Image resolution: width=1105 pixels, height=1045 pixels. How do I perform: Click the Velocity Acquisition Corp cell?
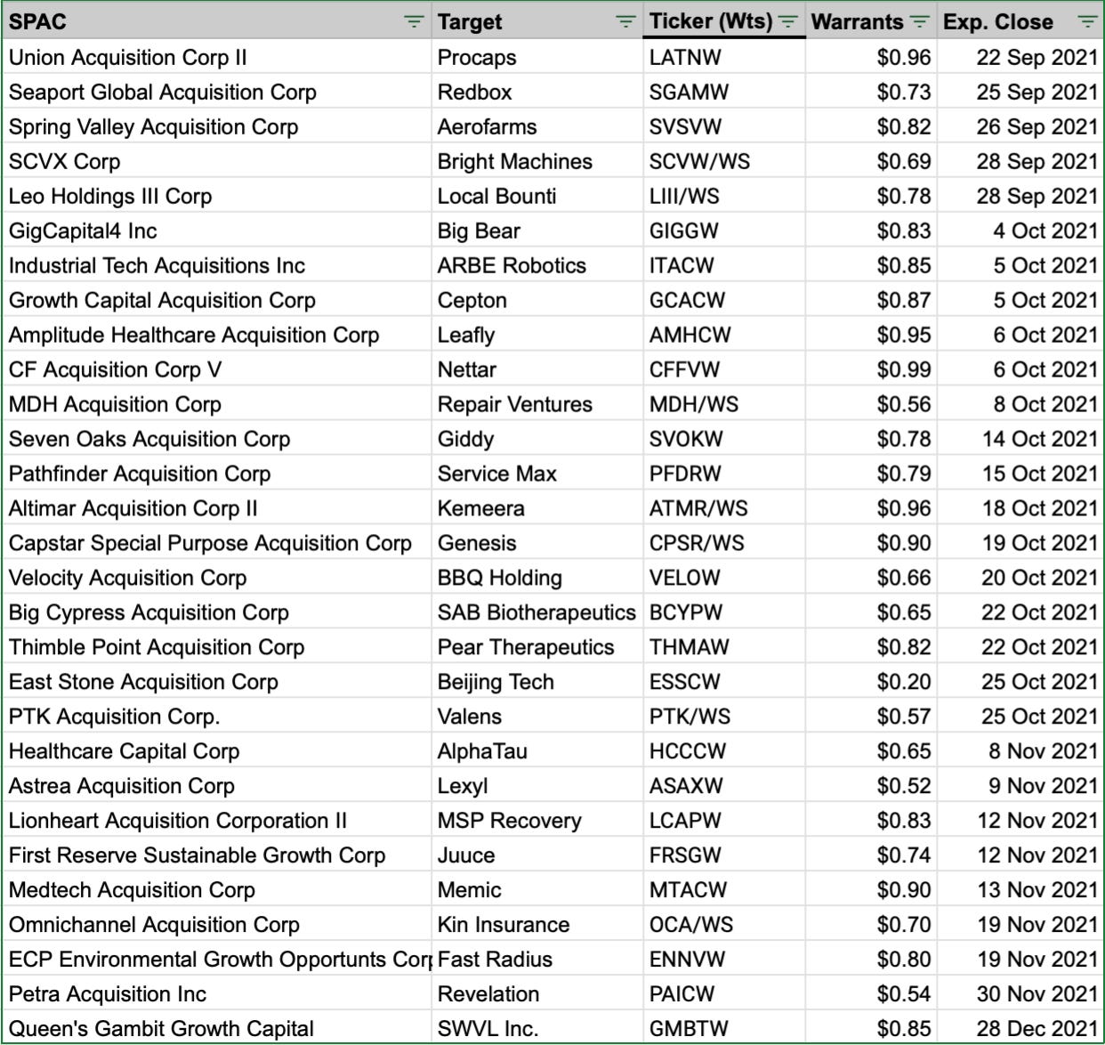[x=217, y=579]
